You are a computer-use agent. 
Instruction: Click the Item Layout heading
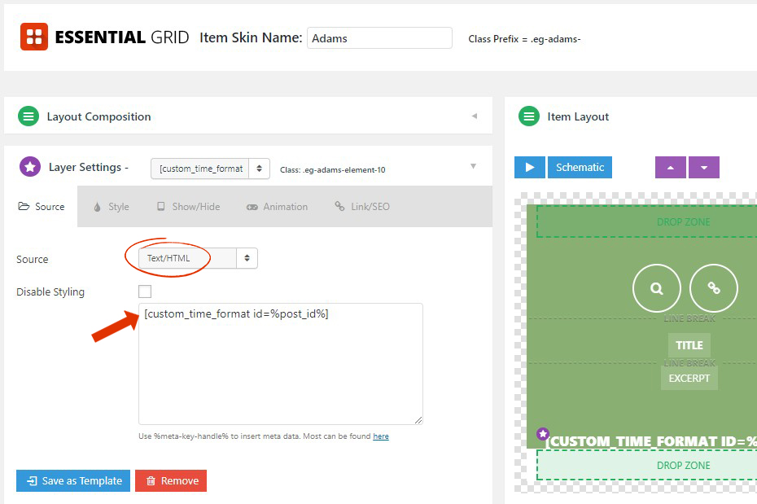point(578,116)
